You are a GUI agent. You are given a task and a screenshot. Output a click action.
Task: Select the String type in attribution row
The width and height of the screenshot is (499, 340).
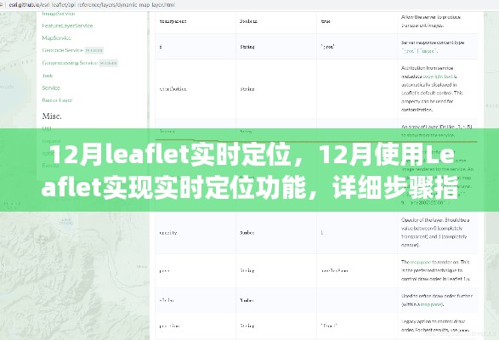tap(247, 89)
